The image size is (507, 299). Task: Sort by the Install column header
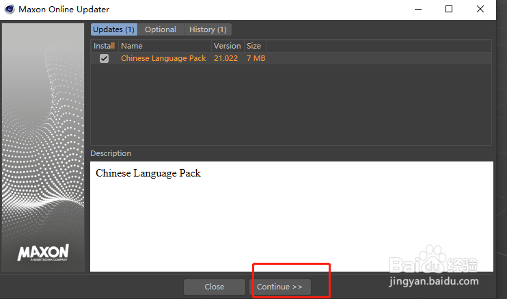[105, 46]
